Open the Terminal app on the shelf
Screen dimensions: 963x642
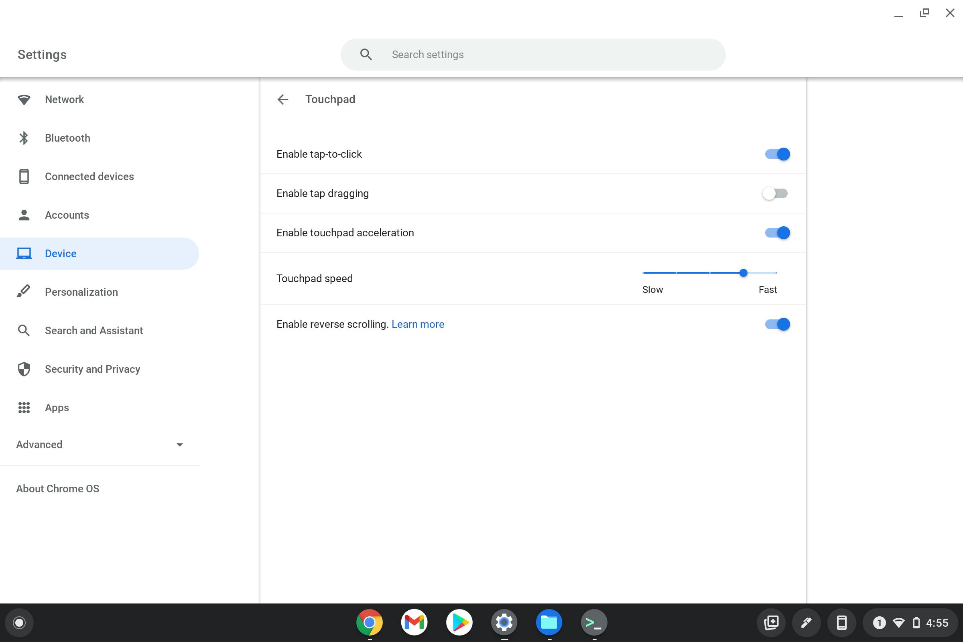click(x=594, y=622)
